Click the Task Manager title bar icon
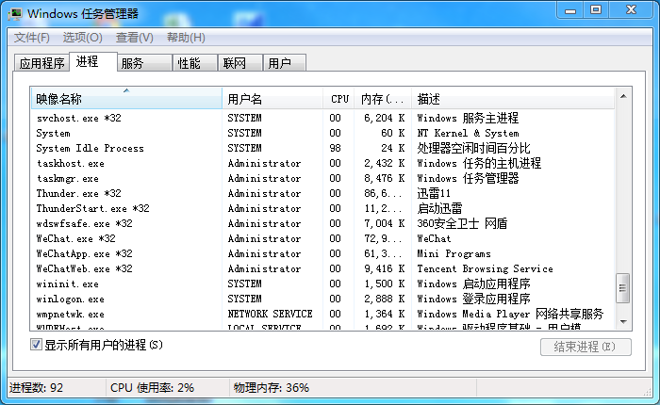 [x=15, y=13]
